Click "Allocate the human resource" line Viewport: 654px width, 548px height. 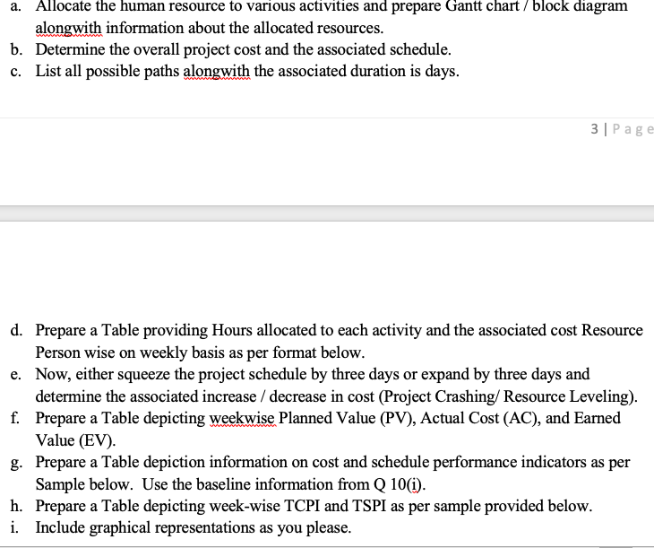pos(331,6)
